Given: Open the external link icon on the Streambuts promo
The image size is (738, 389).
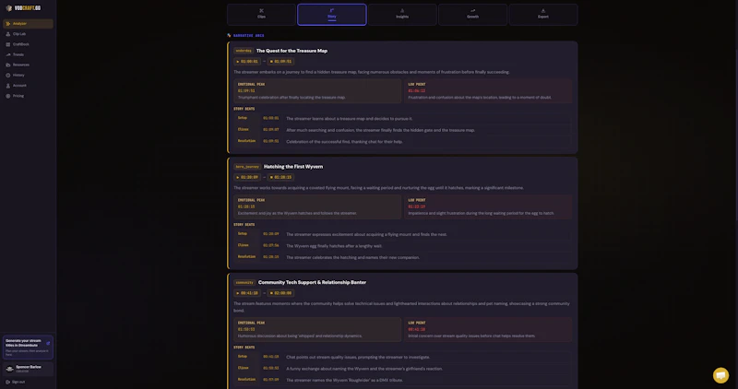Looking at the screenshot, I should pyautogui.click(x=48, y=344).
